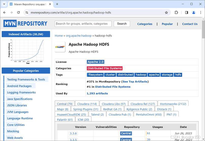
Task: Switch to Mapr (8) tab
Action: point(63,109)
